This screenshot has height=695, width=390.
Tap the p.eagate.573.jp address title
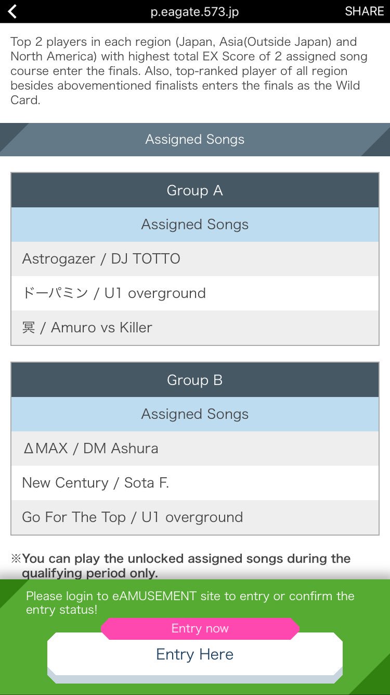tap(194, 11)
